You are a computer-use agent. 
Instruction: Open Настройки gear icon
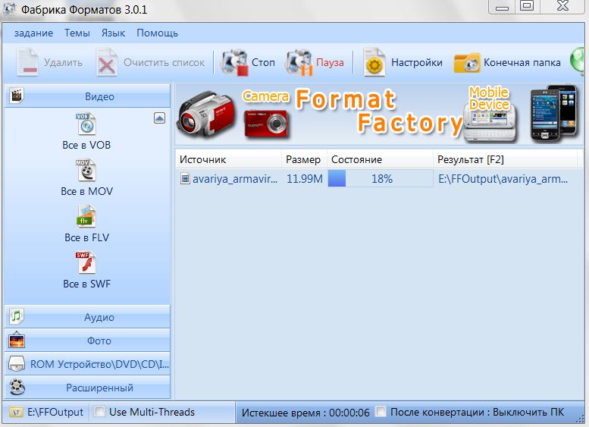click(x=374, y=62)
